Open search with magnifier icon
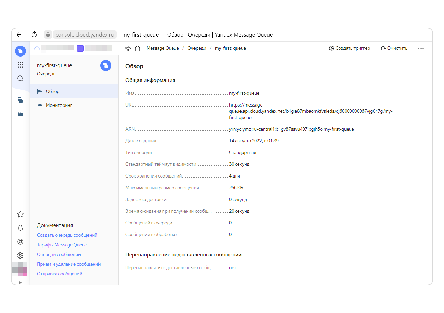 coord(20,79)
